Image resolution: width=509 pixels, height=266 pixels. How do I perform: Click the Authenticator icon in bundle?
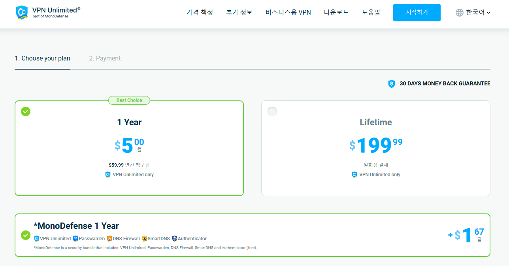pyautogui.click(x=175, y=239)
